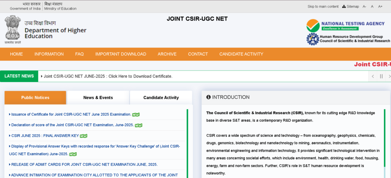Viewport: 391px width, 178px height.
Task: Open ADVANCE INTIMATION OF EXAMINATION CITY notice
Action: pos(94,175)
